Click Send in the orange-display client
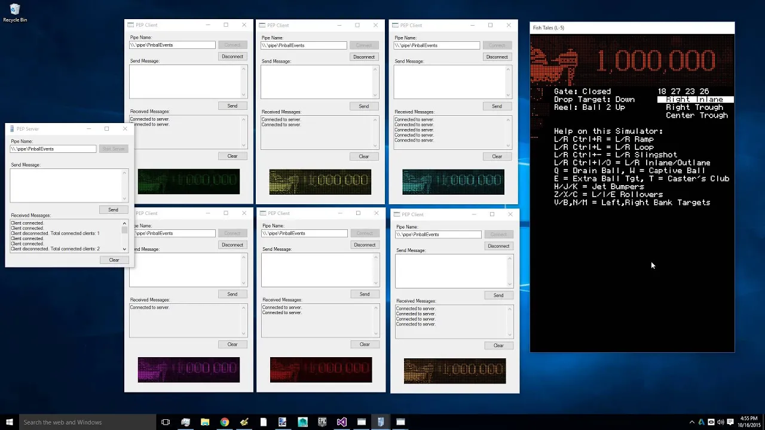 click(x=498, y=295)
